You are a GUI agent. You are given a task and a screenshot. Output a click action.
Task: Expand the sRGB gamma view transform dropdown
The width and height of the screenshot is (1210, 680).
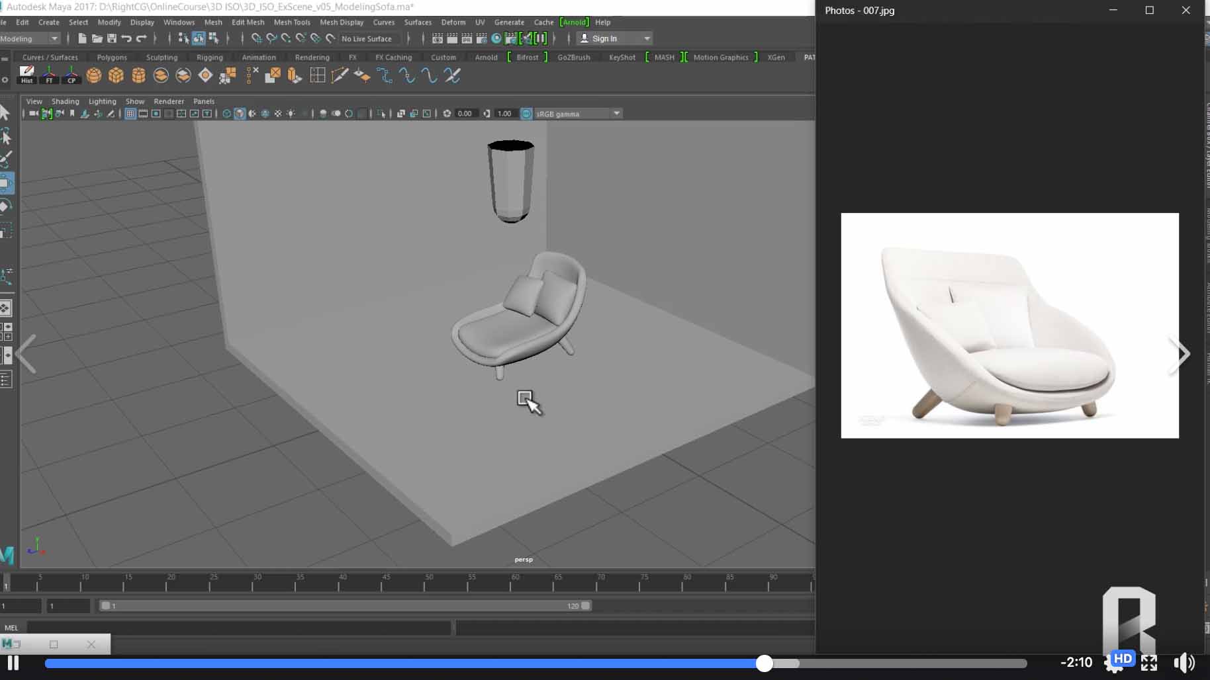pos(616,114)
